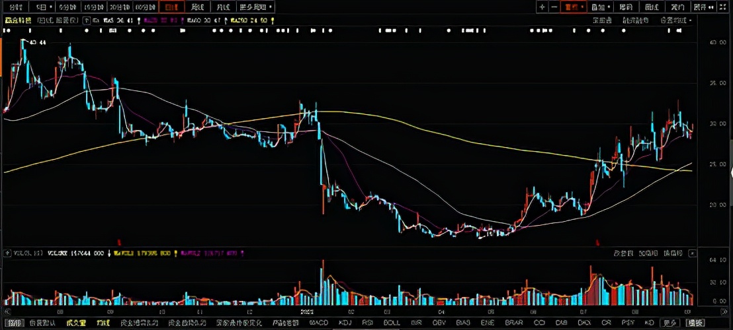Click the boxed button right of the 'more' button
This screenshot has height=330, width=733.
(x=695, y=323)
